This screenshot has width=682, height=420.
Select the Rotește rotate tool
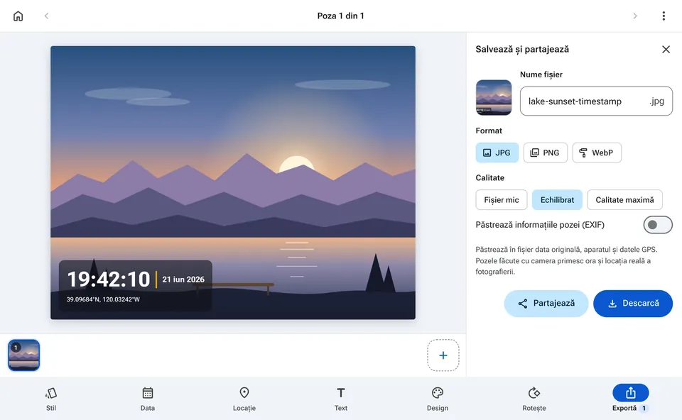tap(534, 399)
